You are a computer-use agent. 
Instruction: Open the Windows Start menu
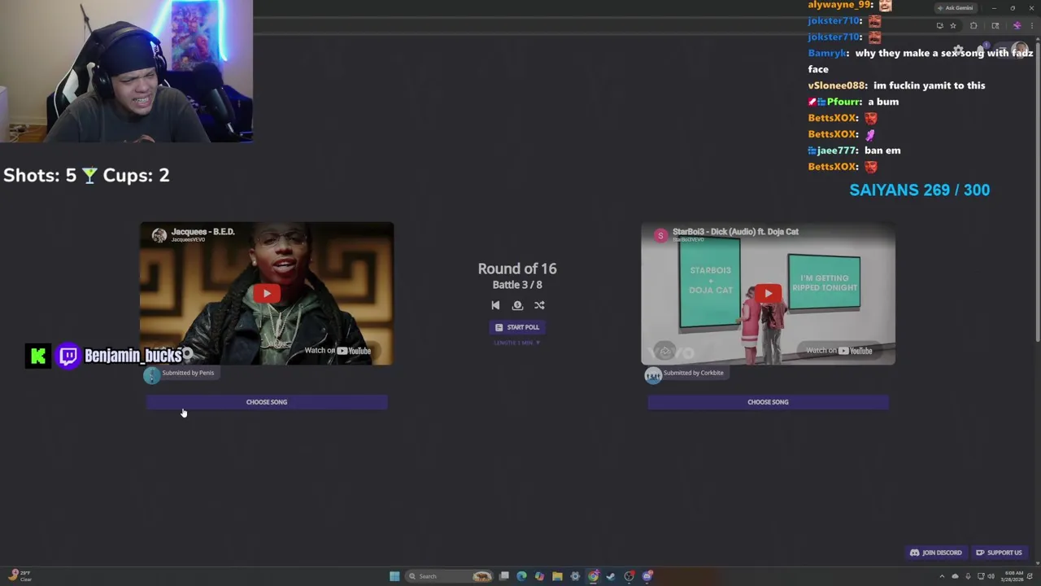[394, 576]
